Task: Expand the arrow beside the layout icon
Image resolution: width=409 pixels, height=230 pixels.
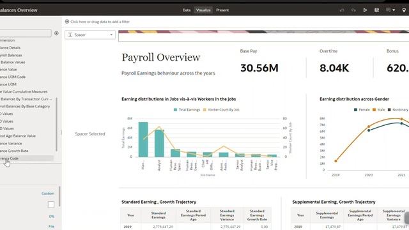Action: pyautogui.click(x=394, y=10)
